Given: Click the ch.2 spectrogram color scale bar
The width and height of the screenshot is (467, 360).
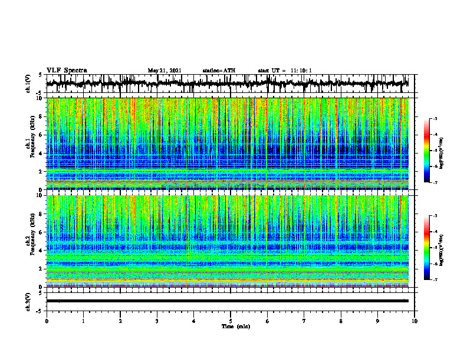Looking at the screenshot, I should click(426, 248).
